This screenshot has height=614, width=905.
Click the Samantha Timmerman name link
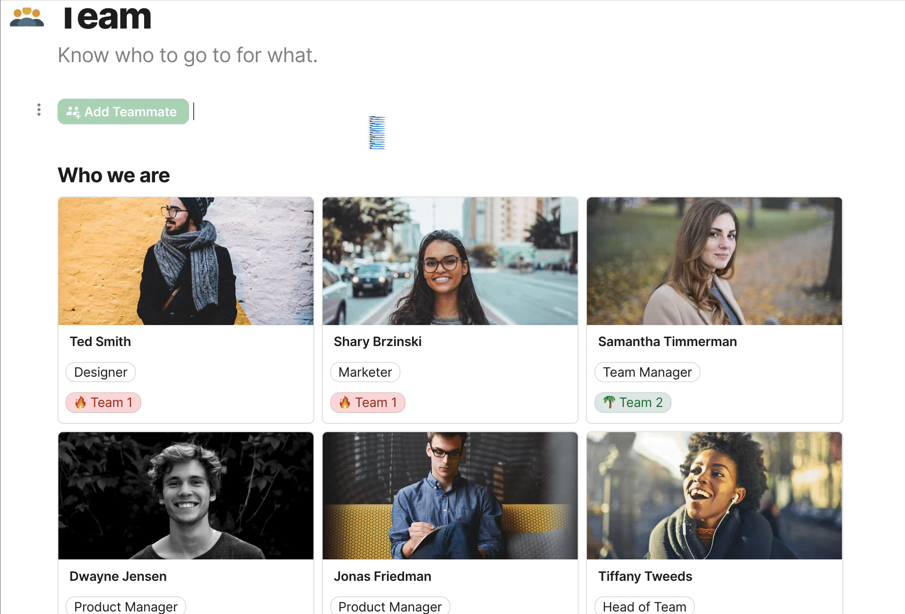[667, 341]
